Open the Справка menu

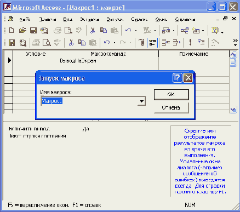tap(185, 19)
